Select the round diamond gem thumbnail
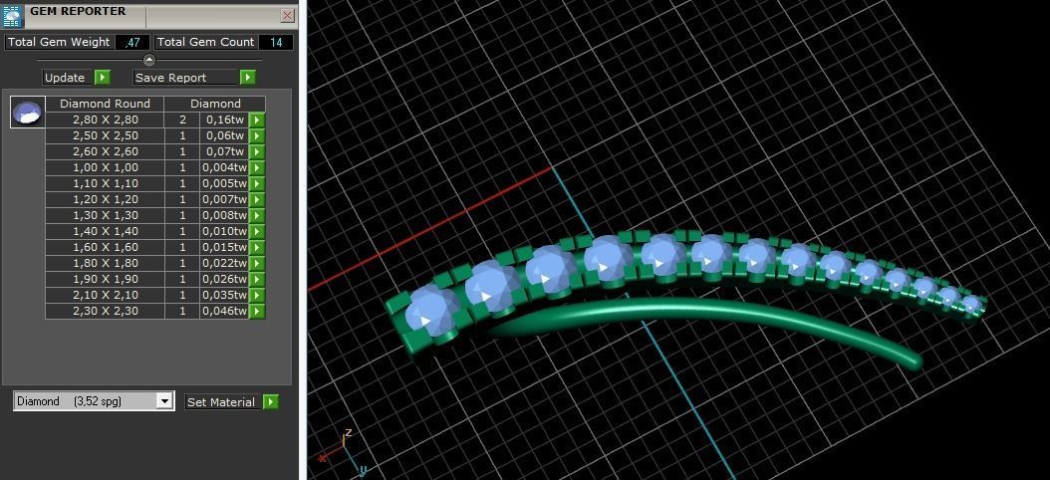Viewport: 1050px width, 480px height. click(x=28, y=113)
